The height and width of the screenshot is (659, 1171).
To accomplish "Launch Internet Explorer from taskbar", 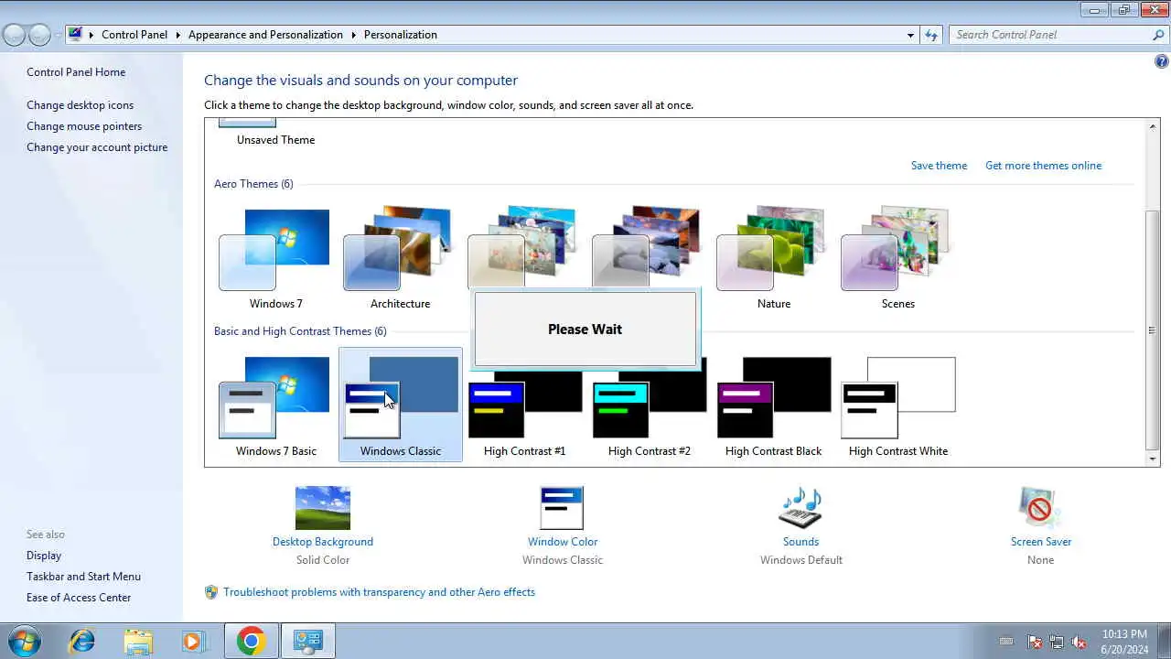I will tap(82, 641).
